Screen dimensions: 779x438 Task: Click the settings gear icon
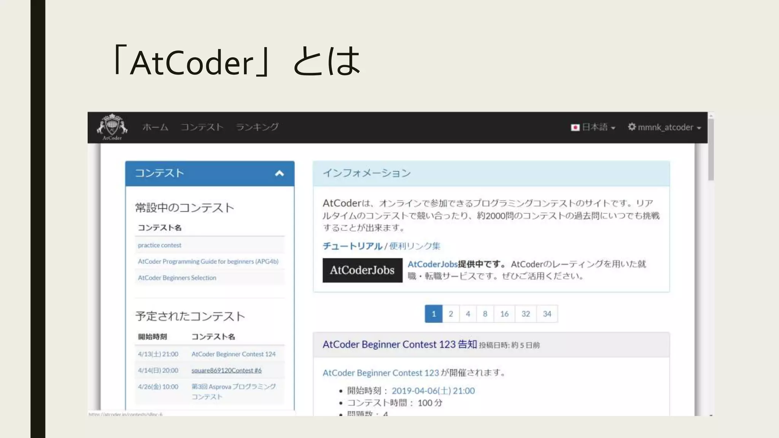632,127
